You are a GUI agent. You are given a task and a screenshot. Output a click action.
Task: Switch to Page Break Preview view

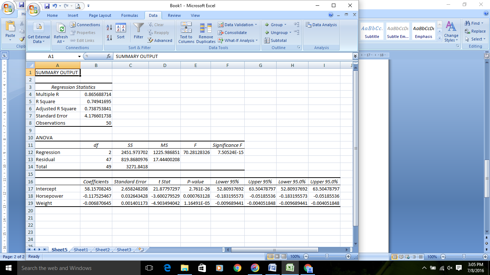pos(284,256)
